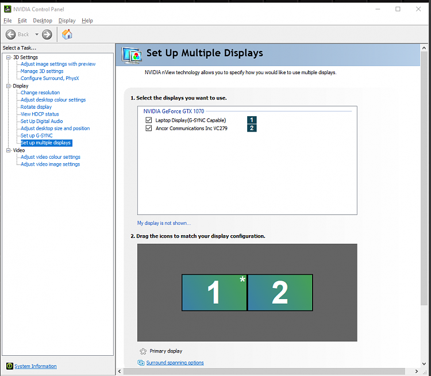This screenshot has width=431, height=376.
Task: Select Set up multiple displays task
Action: click(x=46, y=143)
